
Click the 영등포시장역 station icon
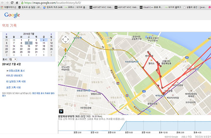point(89,90)
